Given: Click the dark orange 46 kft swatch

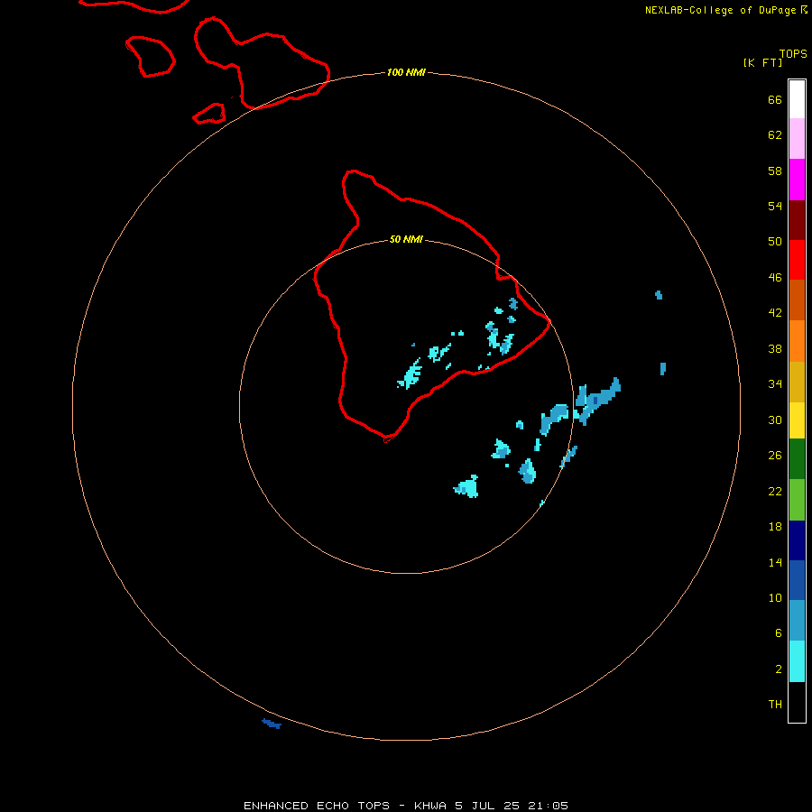Looking at the screenshot, I should [x=797, y=300].
